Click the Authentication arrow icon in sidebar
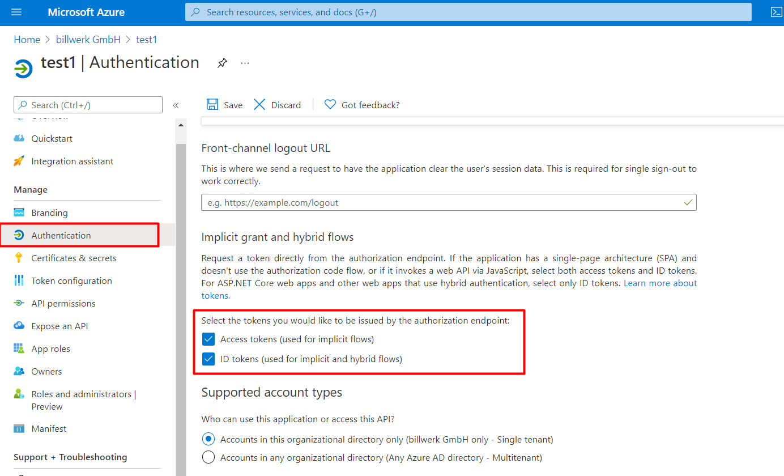This screenshot has height=476, width=784. click(x=19, y=235)
